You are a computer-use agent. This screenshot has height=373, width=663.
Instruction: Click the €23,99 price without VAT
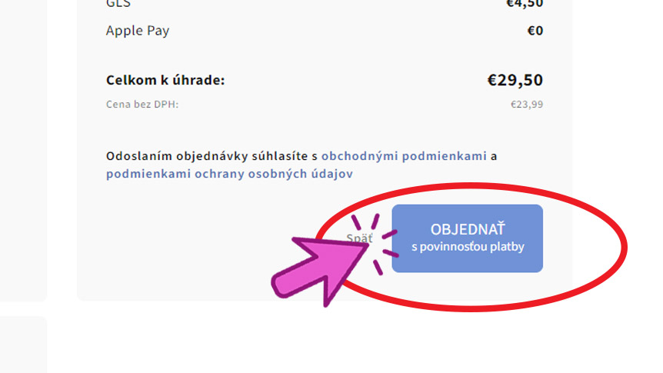527,105
